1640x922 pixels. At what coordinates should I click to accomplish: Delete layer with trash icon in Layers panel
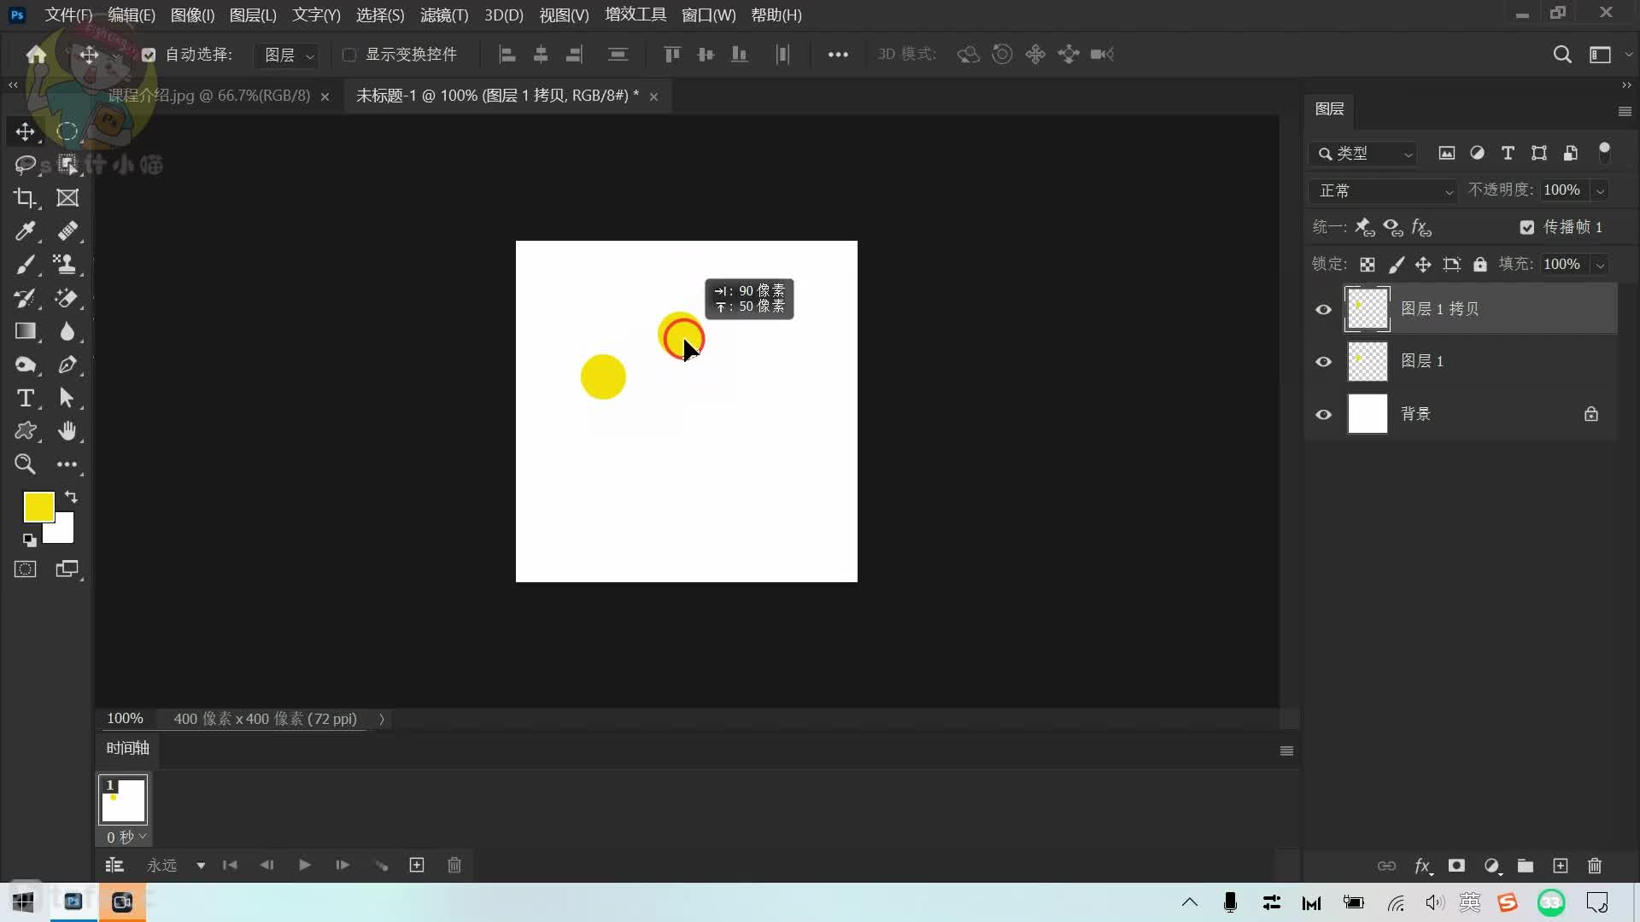[1595, 866]
